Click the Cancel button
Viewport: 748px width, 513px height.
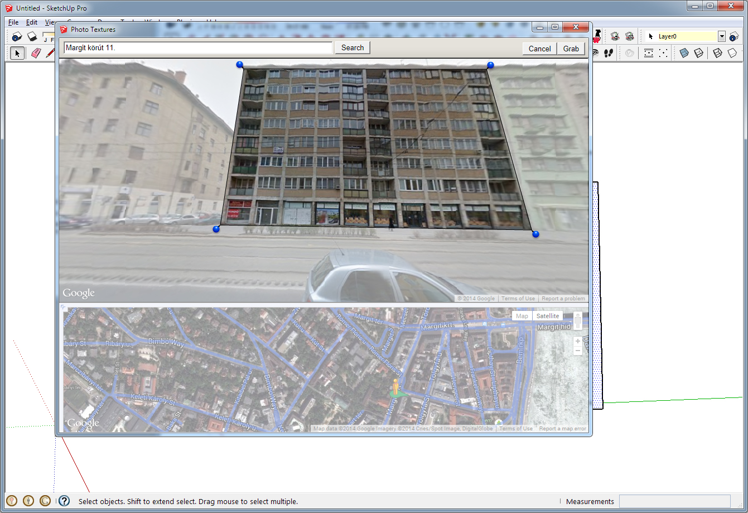click(539, 49)
